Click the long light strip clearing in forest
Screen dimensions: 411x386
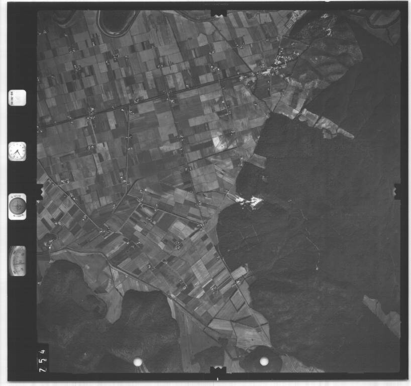[326, 124]
